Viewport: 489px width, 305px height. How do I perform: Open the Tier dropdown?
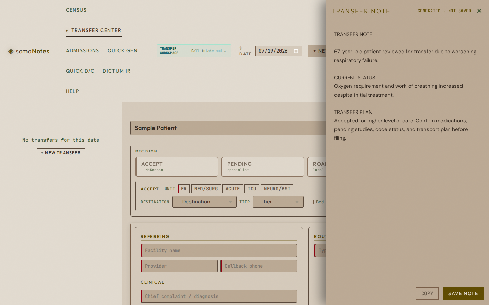coord(278,202)
